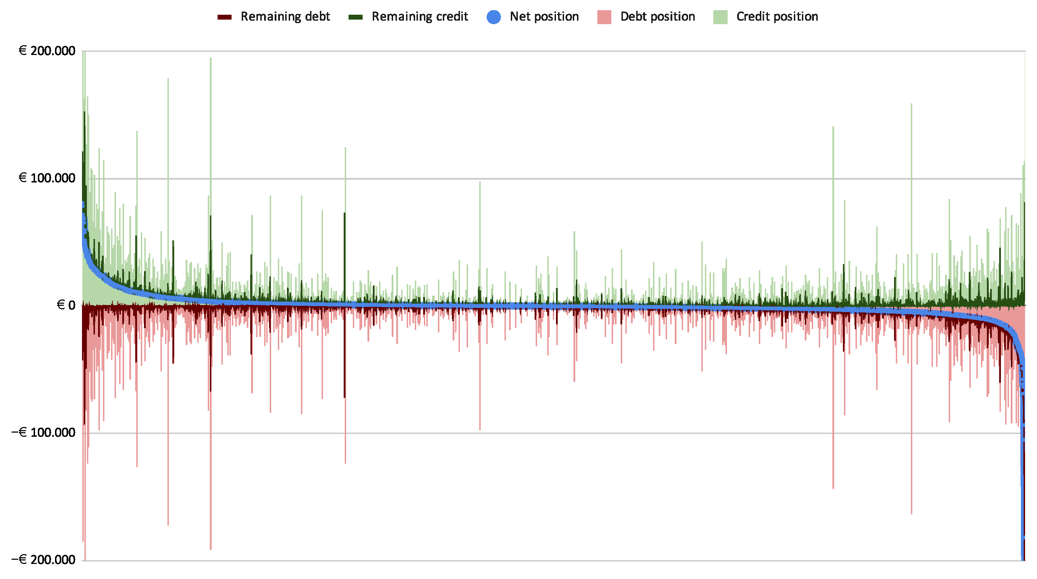
Task: Click the € 200.000 axis label
Action: 47,51
